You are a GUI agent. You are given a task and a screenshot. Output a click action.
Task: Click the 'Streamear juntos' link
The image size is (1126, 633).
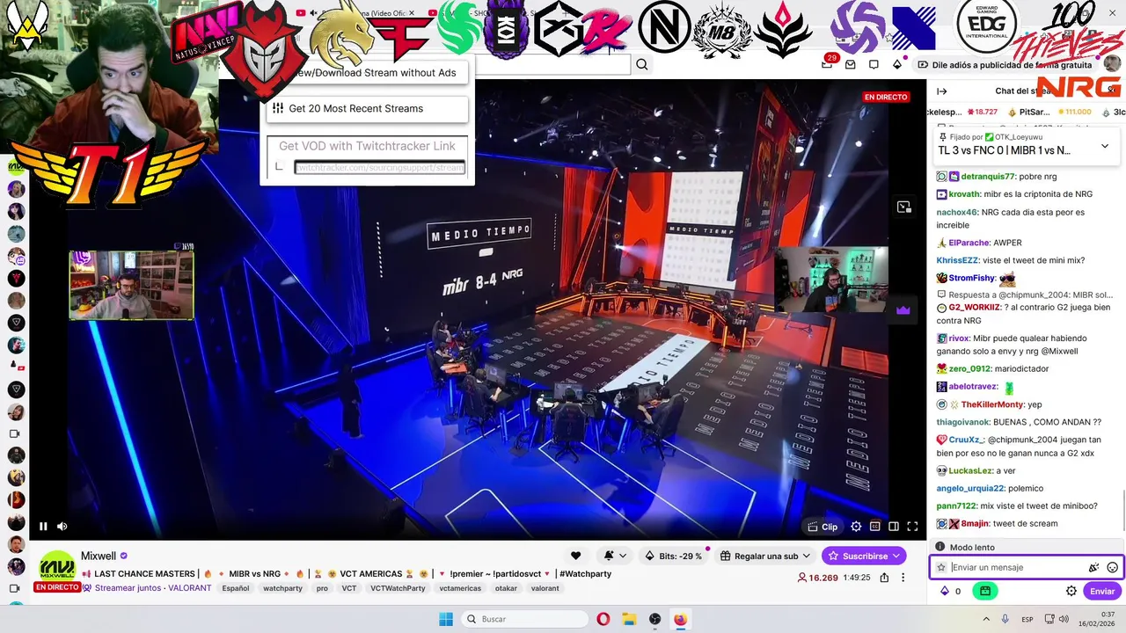pyautogui.click(x=127, y=588)
